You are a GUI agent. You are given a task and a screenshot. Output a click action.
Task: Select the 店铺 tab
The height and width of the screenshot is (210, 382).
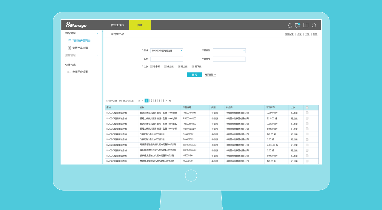pyautogui.click(x=140, y=25)
